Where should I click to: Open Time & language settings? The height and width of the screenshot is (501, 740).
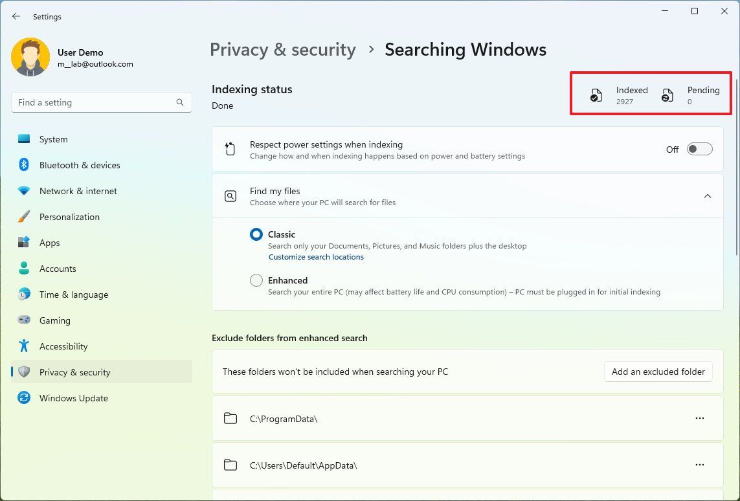point(73,294)
